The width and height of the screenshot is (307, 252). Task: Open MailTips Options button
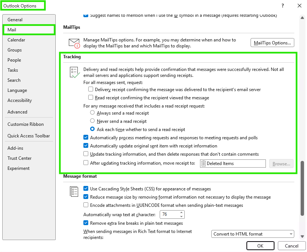[272, 43]
